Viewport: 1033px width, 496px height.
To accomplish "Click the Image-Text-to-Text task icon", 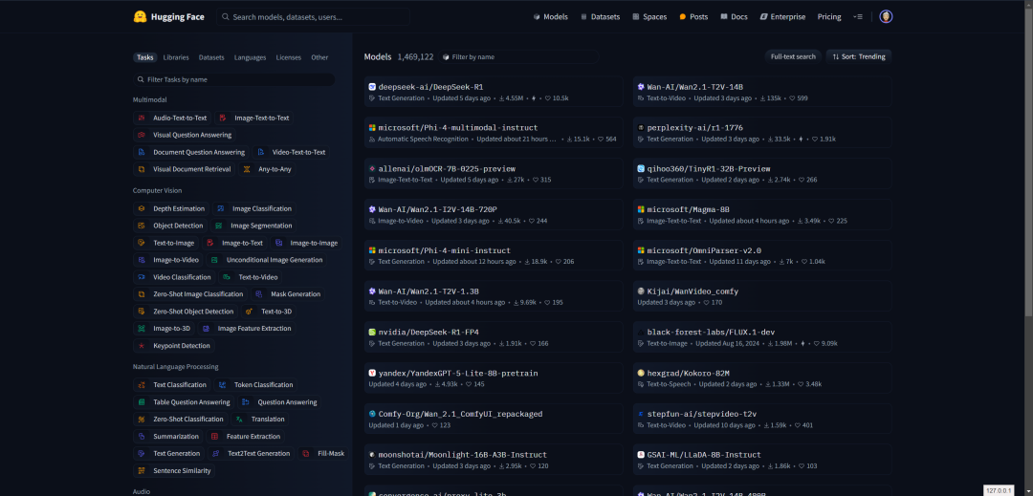I will point(223,118).
